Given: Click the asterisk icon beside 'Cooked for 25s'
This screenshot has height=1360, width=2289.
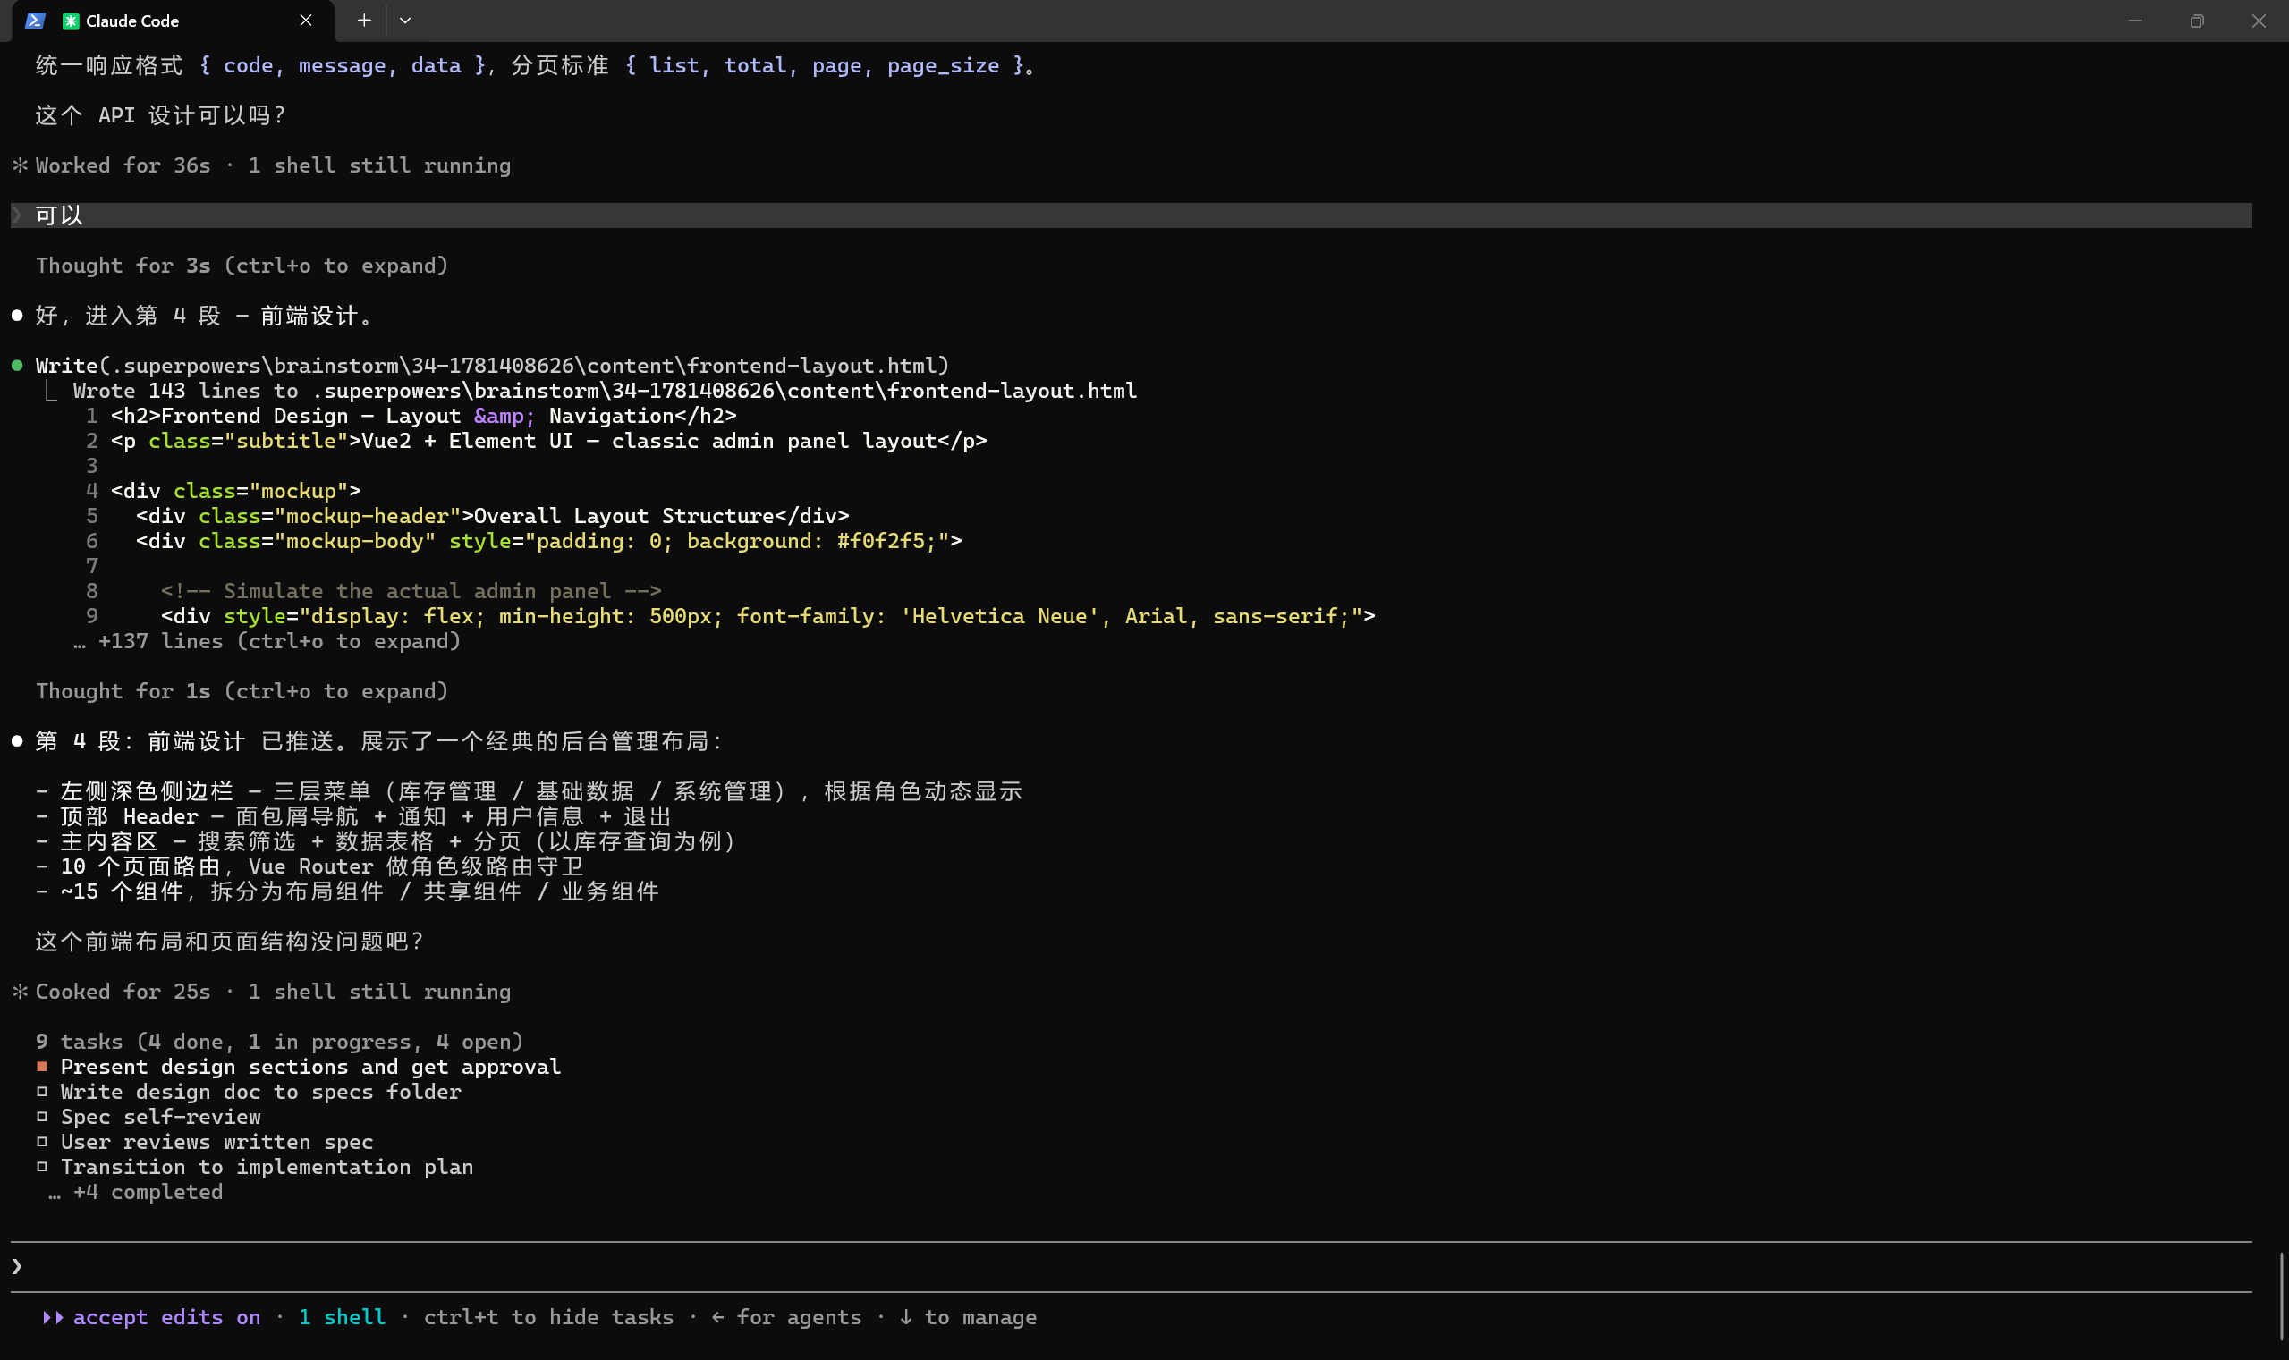Looking at the screenshot, I should (x=20, y=992).
